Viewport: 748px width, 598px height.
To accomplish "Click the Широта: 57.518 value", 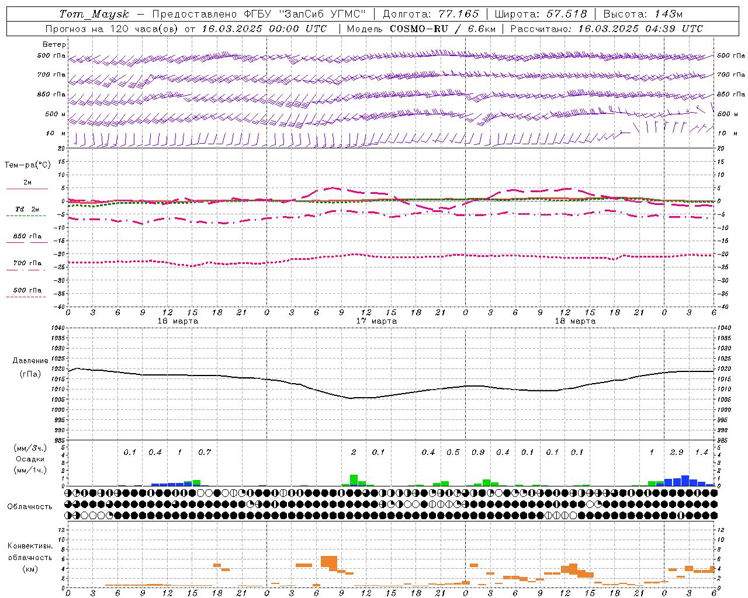I will click(x=541, y=14).
